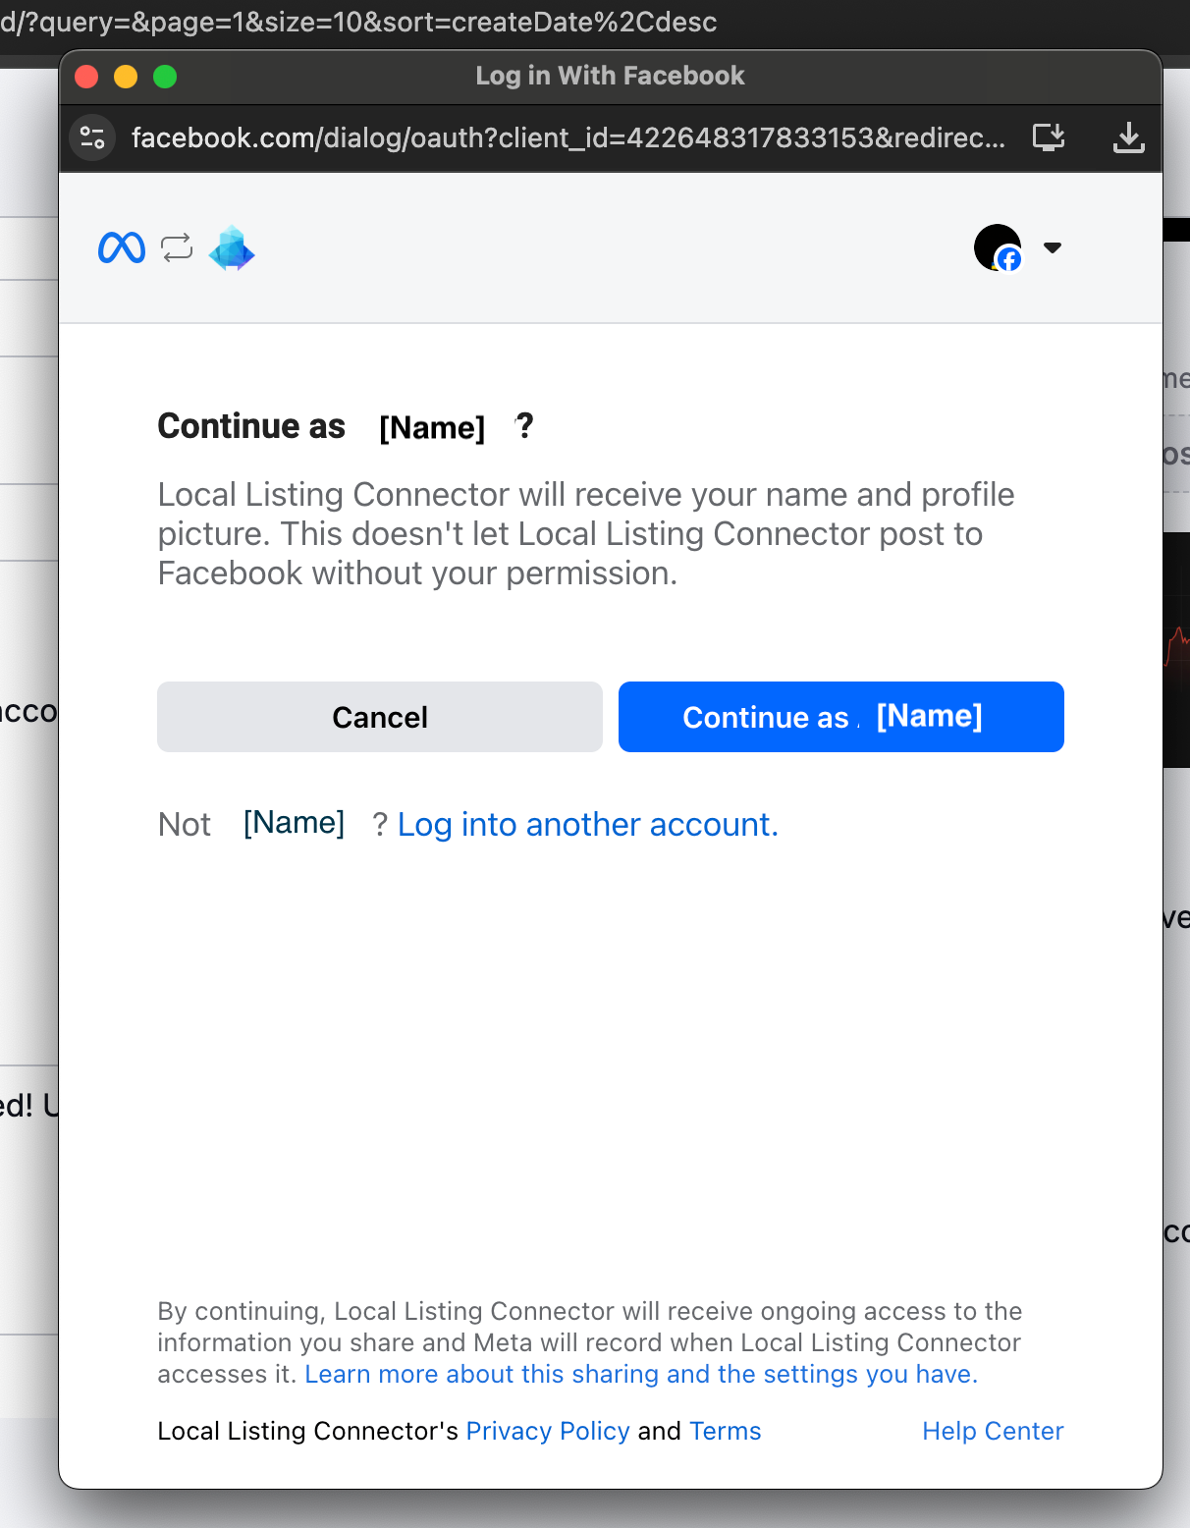Open the Help Center
This screenshot has height=1528, width=1190.
[992, 1431]
